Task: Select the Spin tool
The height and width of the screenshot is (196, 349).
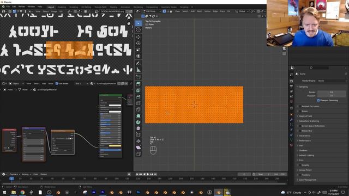Action: coord(138,122)
